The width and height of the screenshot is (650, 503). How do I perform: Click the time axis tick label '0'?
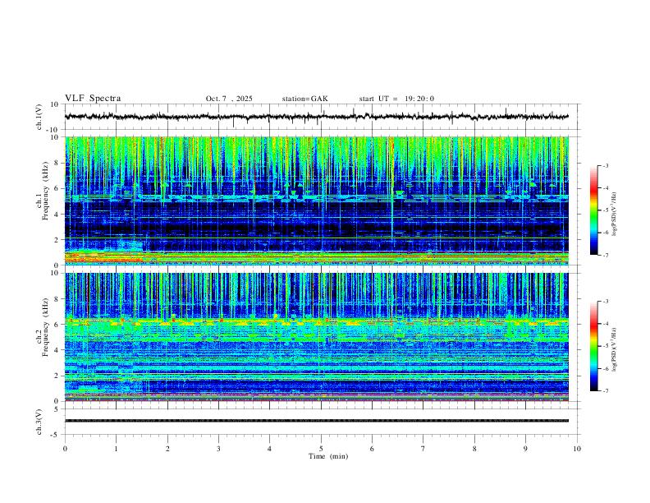(x=65, y=449)
